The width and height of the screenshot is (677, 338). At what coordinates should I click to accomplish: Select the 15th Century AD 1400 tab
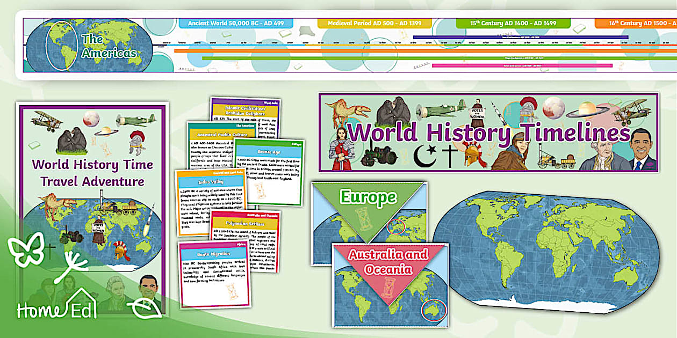[x=512, y=24]
